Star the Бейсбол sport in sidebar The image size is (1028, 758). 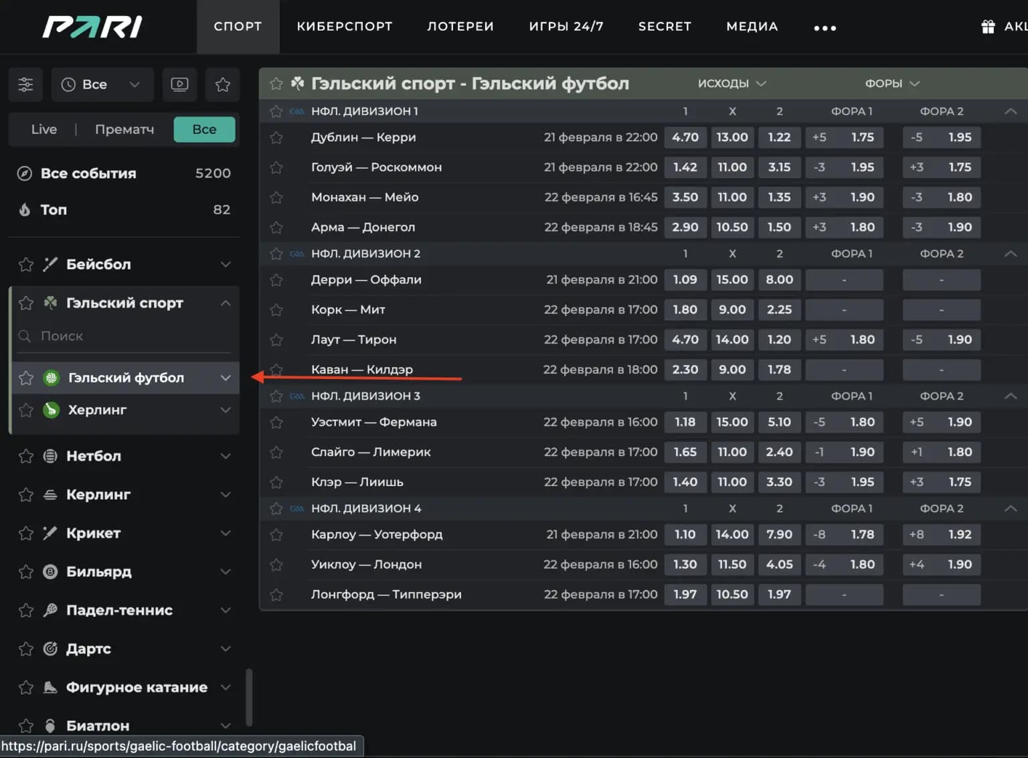tap(26, 264)
